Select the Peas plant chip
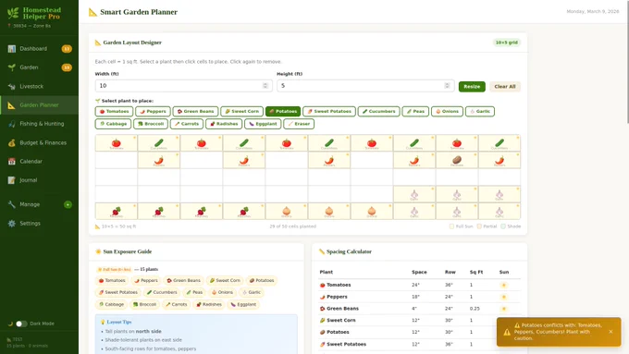The image size is (629, 354). click(415, 112)
